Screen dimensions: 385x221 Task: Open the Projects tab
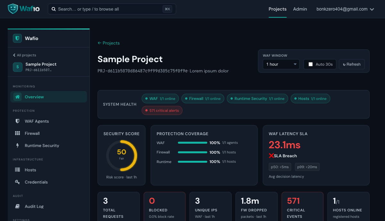278,9
